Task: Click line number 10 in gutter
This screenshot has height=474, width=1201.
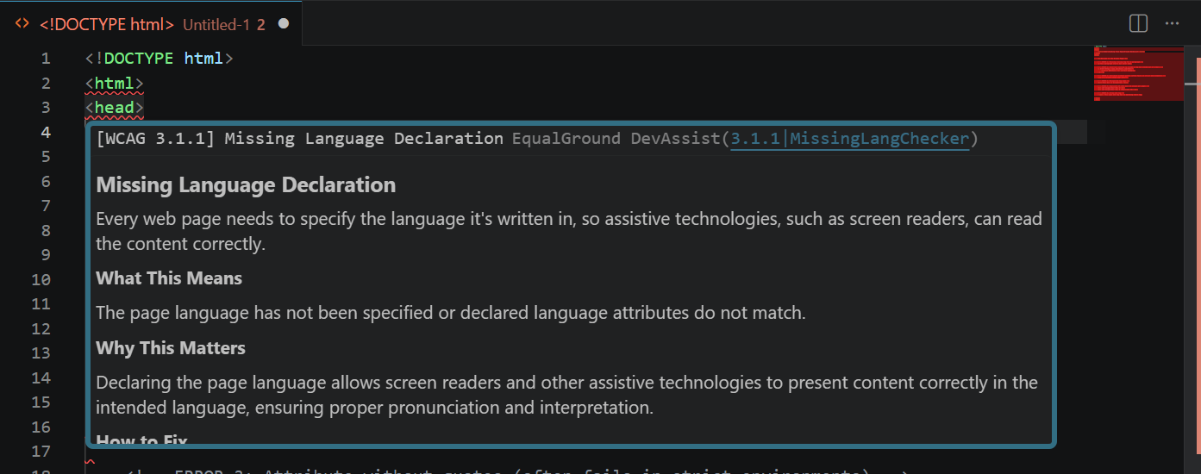Action: pyautogui.click(x=41, y=280)
